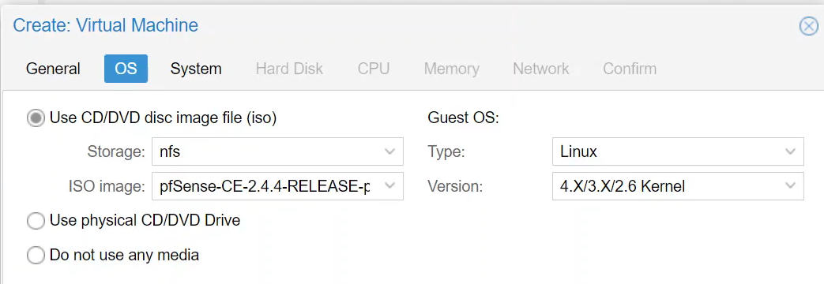Image resolution: width=824 pixels, height=284 pixels.
Task: Expand the Guest OS Type dropdown arrow
Action: point(790,151)
